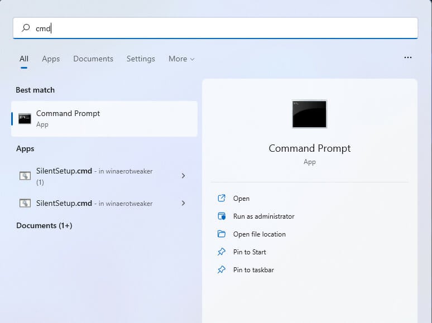Viewport: 432px width, 323px height.
Task: Click the search box containing cmd
Action: click(x=215, y=28)
